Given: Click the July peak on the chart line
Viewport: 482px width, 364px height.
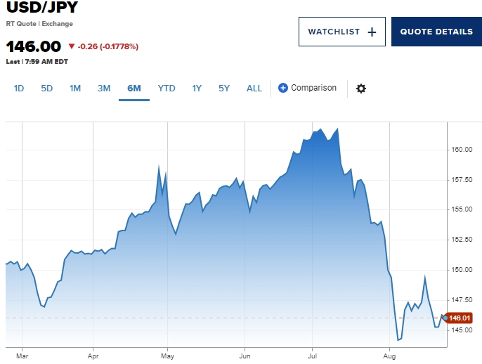Looking at the screenshot, I should click(x=321, y=129).
